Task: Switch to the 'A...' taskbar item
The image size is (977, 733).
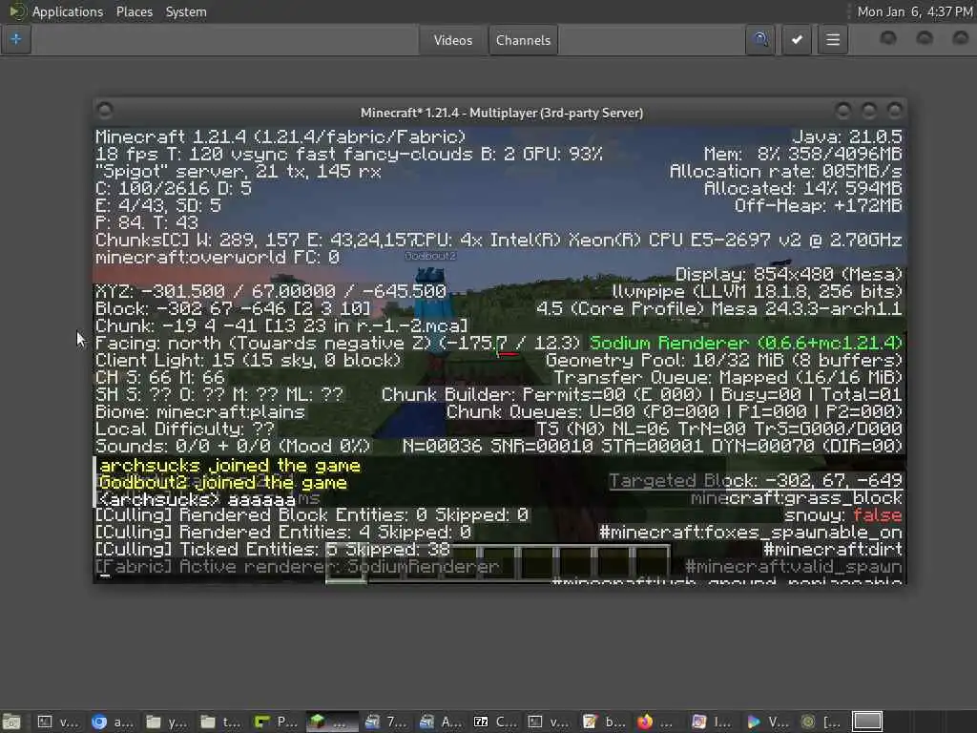Action: coord(441,722)
